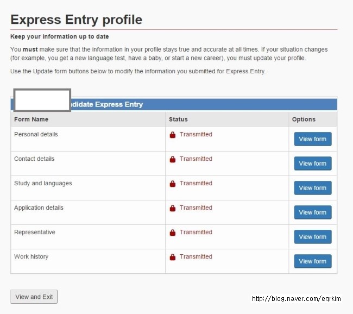Click lock icon for Study and languages
Screen dimensions: 353x314
pos(173,184)
